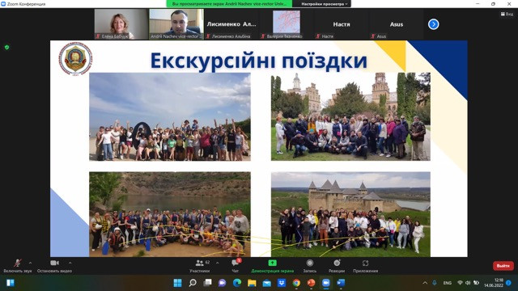Click the Record (Запись) icon
The width and height of the screenshot is (518, 291).
[x=309, y=263]
